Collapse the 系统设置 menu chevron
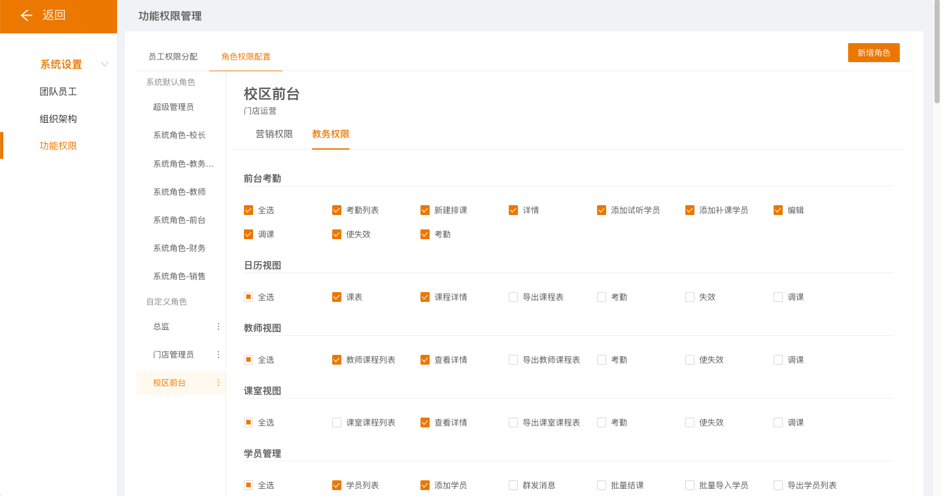 105,64
